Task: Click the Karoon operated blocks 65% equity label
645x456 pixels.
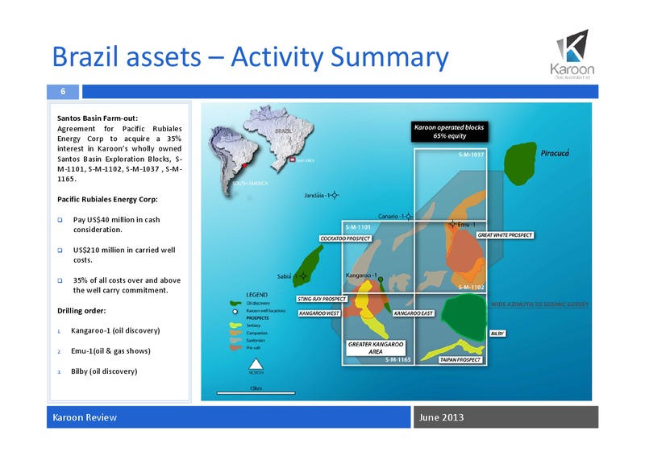Action: click(x=449, y=131)
